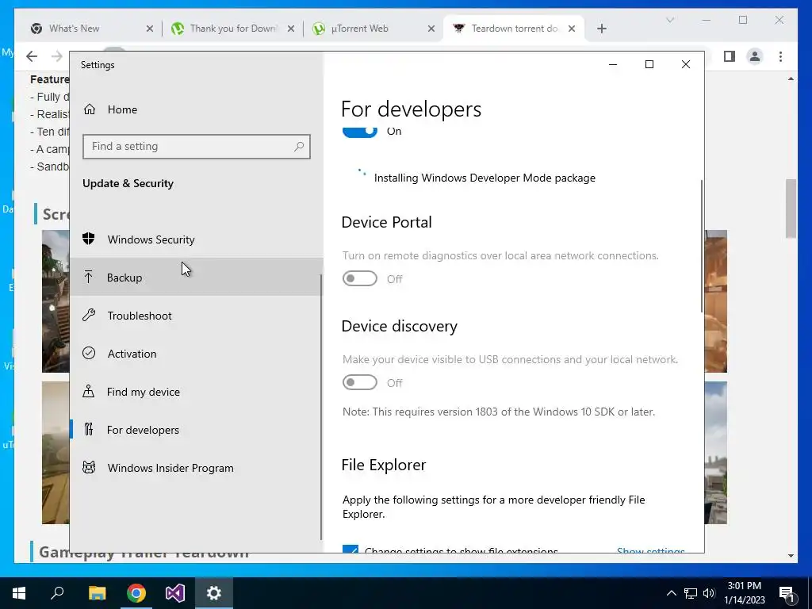Click the taskbar search magnifier
Screen dimensions: 812x609
coord(57,593)
